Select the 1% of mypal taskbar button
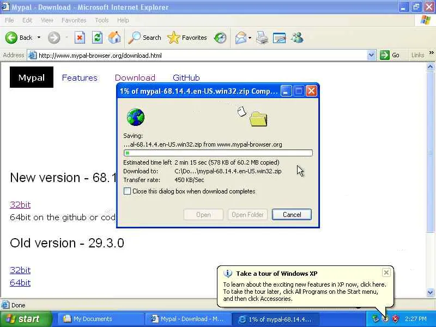436x327 pixels. [x=275, y=319]
